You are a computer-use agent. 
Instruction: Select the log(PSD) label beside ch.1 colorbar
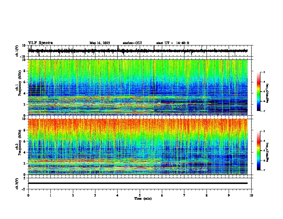click(x=268, y=93)
